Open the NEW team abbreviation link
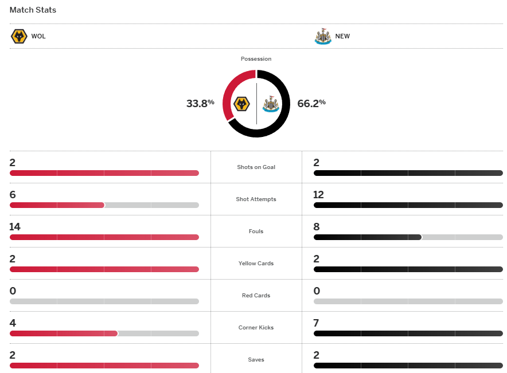 click(x=342, y=36)
